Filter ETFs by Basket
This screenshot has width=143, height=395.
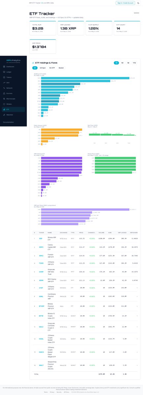(x=61, y=68)
